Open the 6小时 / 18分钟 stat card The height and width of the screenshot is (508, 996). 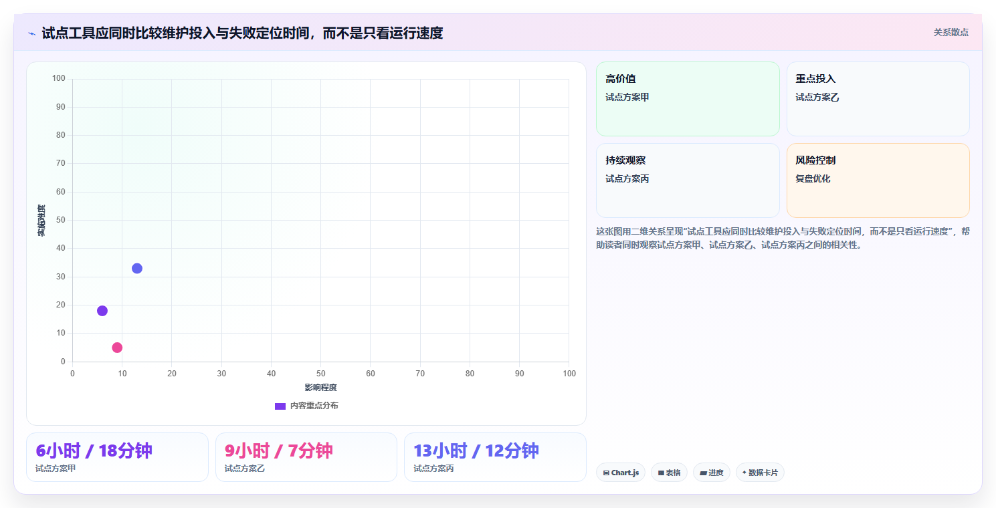point(117,457)
